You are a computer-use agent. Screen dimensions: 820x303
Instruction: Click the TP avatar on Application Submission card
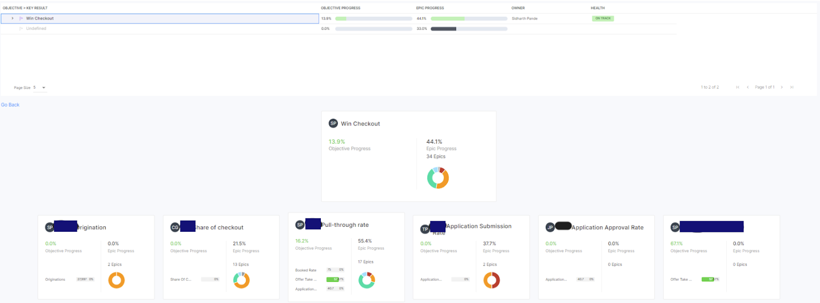(x=425, y=229)
